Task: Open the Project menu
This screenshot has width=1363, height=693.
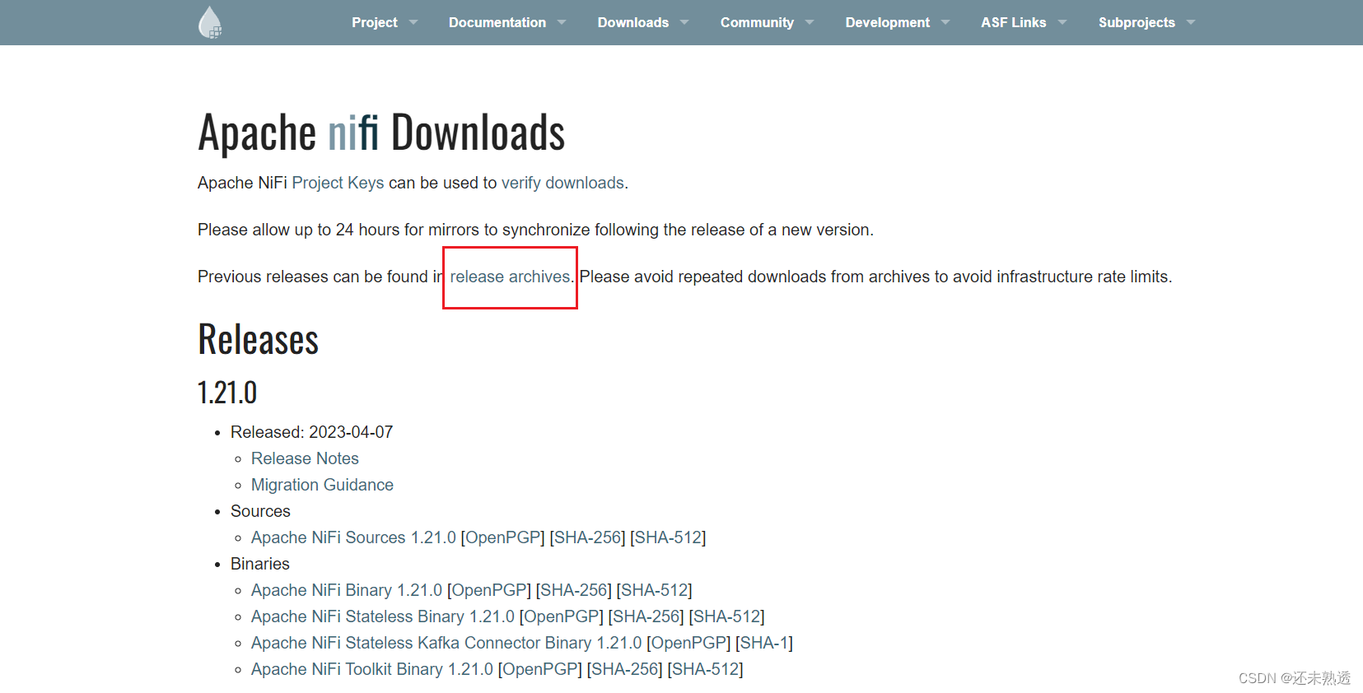Action: 375,22
